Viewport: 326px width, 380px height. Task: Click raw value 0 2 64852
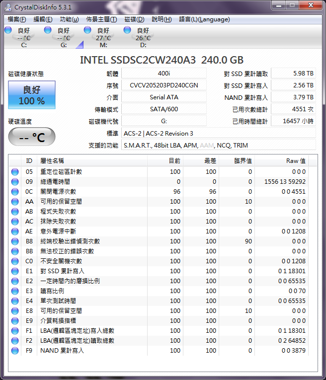292,340
